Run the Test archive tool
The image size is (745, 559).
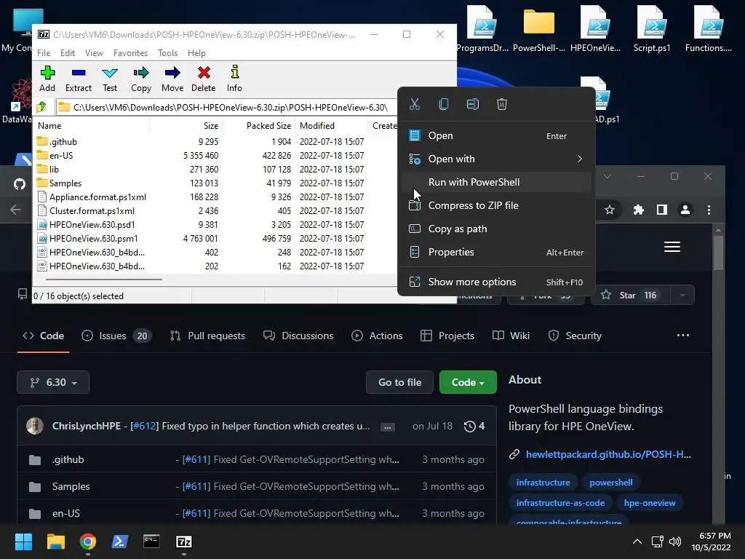(110, 79)
